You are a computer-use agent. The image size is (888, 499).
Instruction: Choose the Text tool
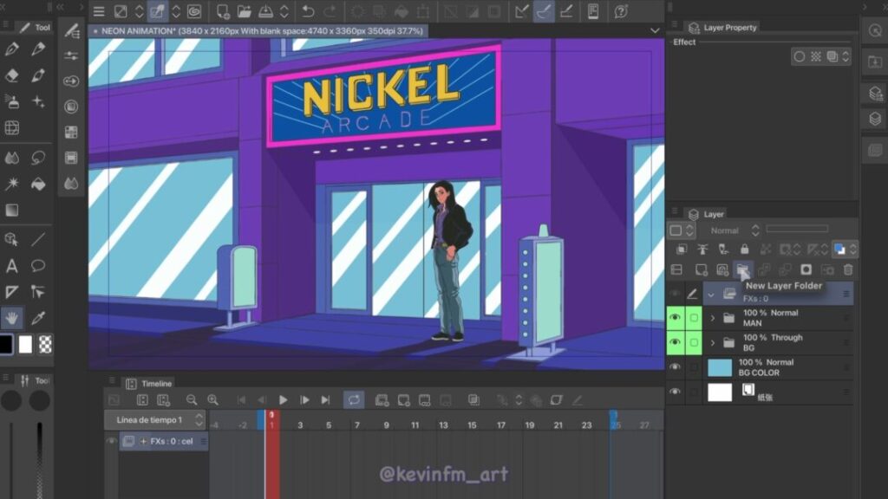(12, 265)
